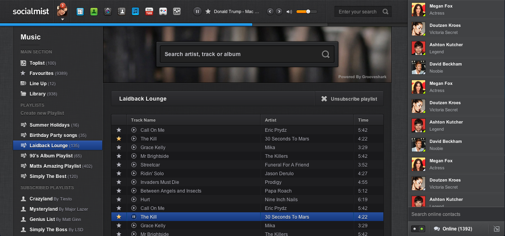Open the profile avatar dropdown arrow

pyautogui.click(x=62, y=19)
